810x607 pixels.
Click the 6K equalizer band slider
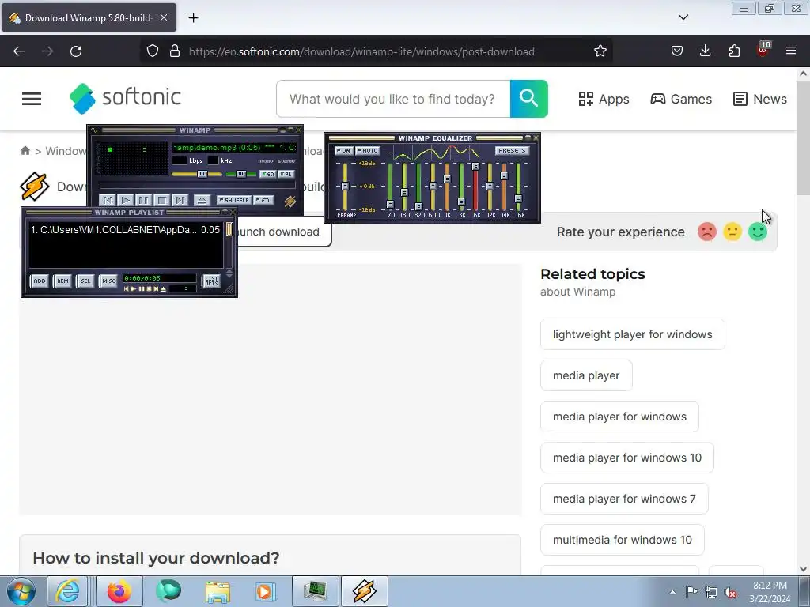(475, 187)
